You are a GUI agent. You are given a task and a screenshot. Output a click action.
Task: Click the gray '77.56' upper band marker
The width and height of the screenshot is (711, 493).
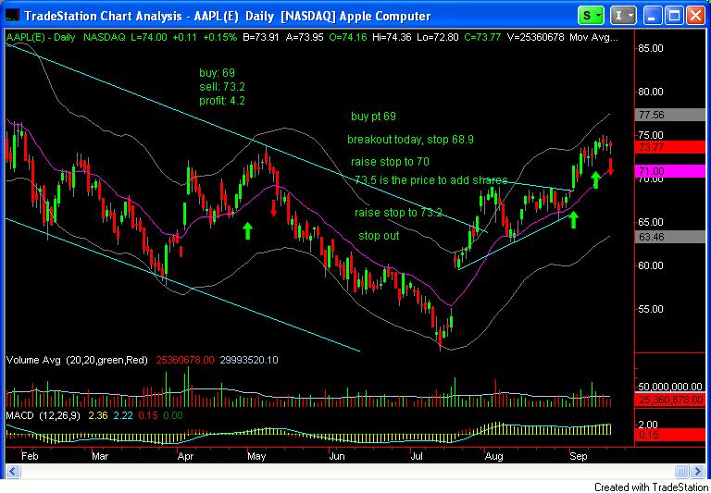click(x=672, y=115)
